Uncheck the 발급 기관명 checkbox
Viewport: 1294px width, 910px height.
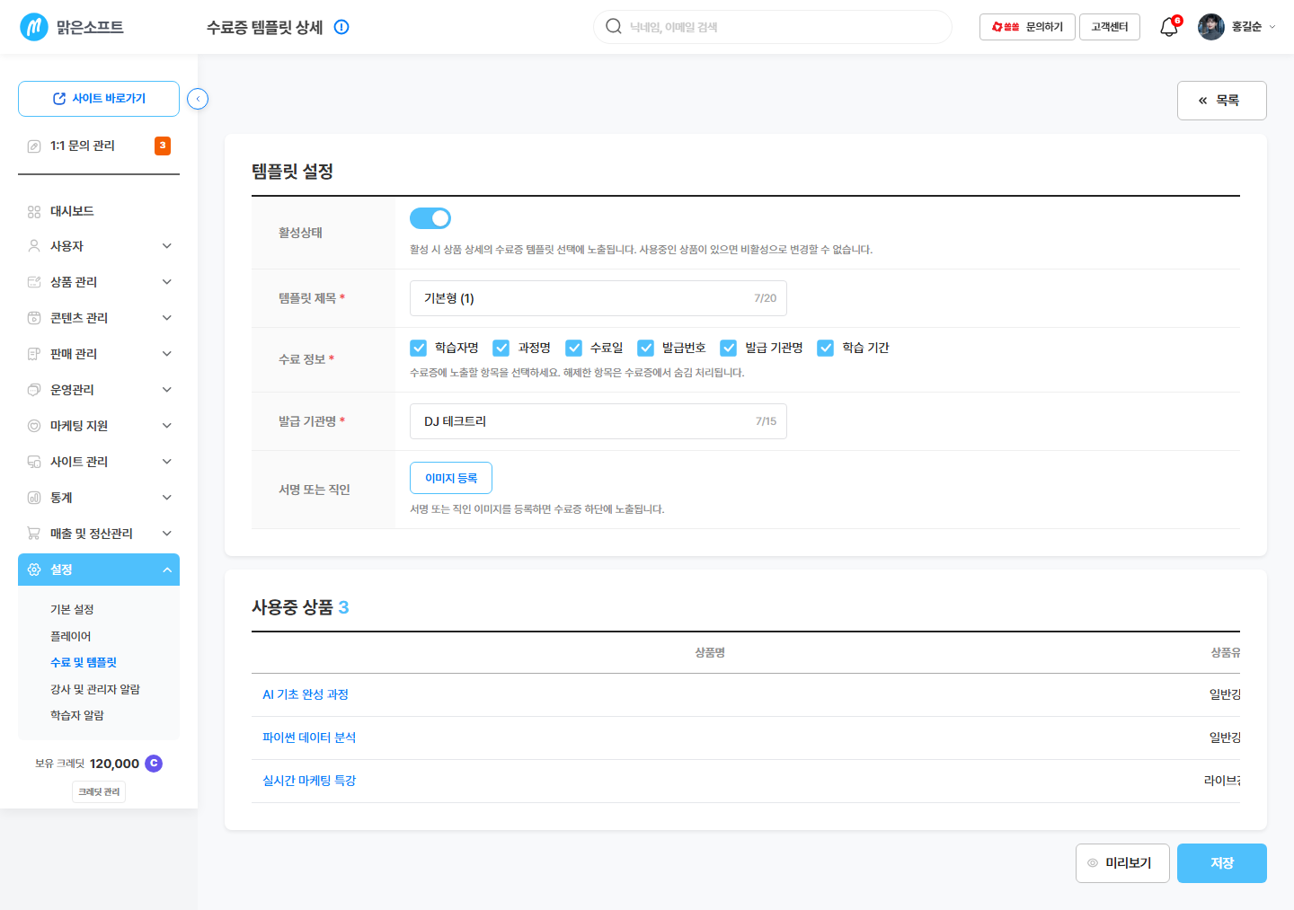[728, 348]
